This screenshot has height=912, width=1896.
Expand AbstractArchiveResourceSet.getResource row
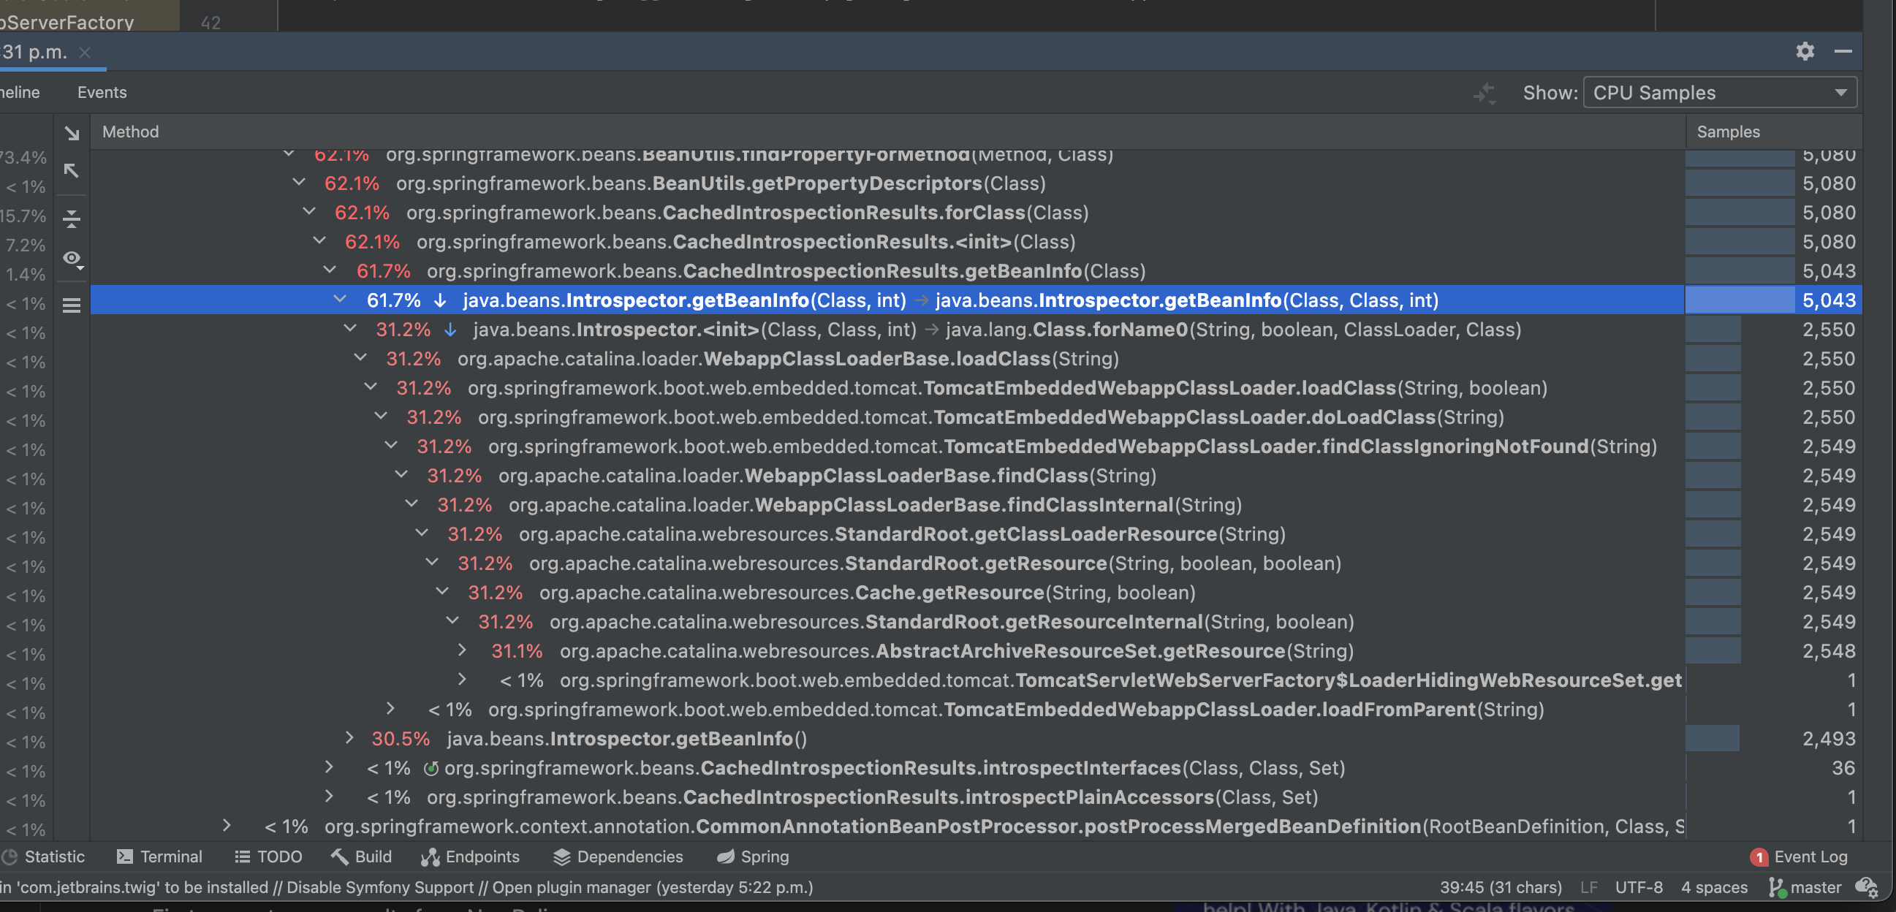[462, 650]
